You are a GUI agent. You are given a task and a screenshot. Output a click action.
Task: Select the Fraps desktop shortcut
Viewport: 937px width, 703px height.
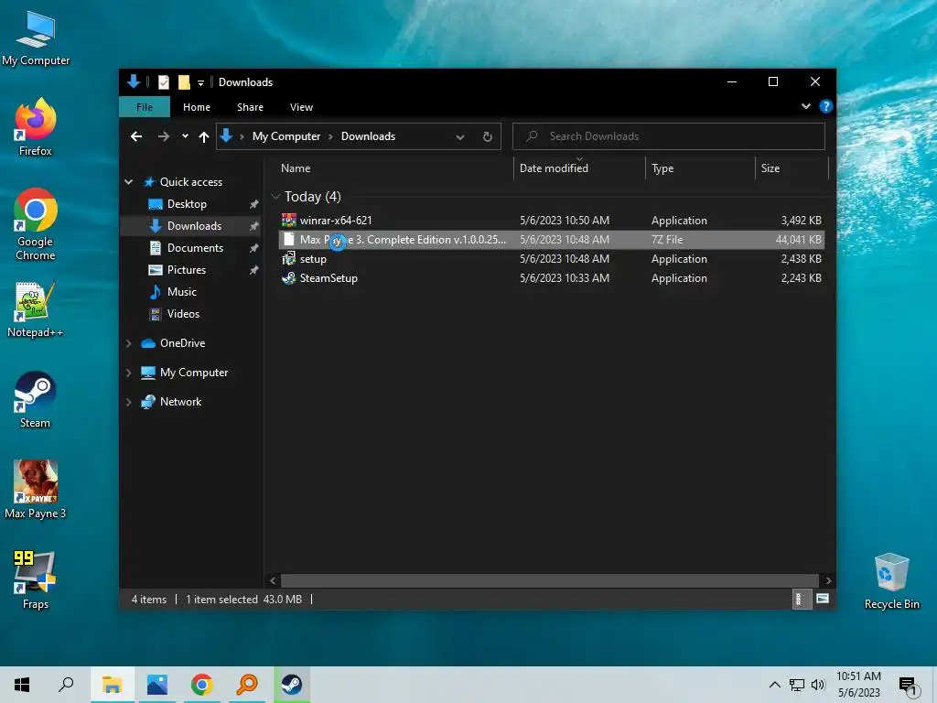36,579
